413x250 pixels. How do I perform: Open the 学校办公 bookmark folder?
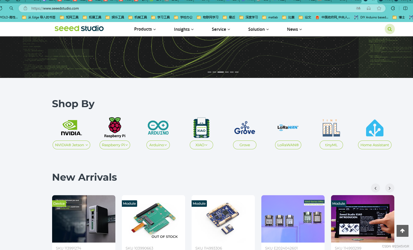(183, 17)
